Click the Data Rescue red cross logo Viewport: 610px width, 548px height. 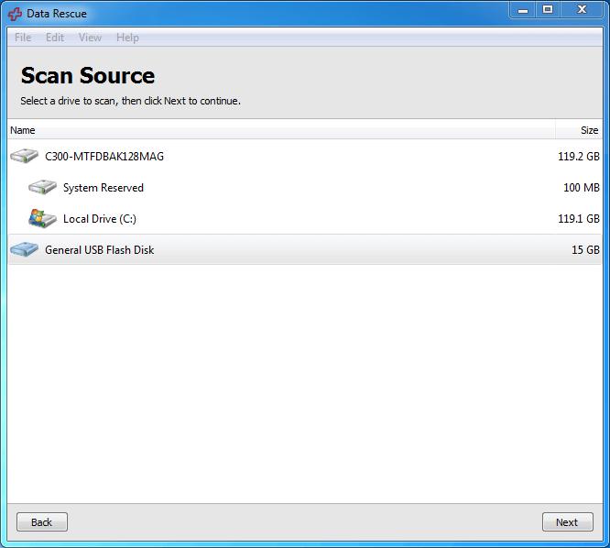[x=15, y=14]
